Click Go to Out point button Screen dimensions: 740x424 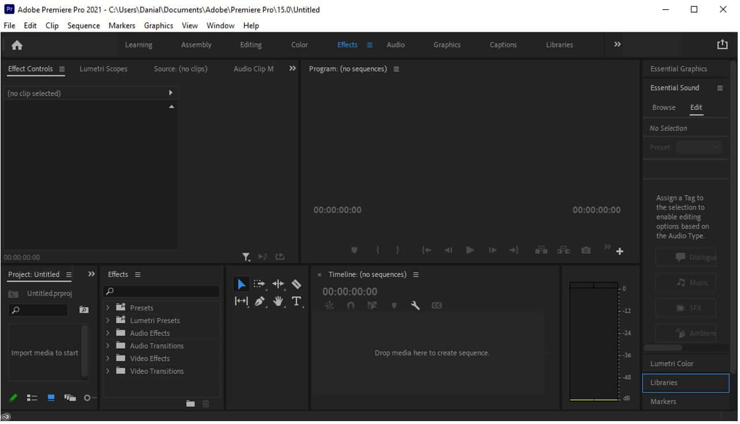tap(514, 250)
